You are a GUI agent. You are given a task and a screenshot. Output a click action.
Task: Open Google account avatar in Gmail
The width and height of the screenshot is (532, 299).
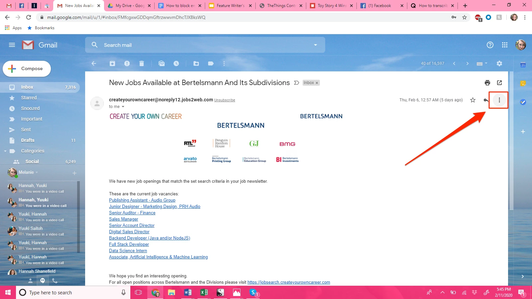(521, 45)
